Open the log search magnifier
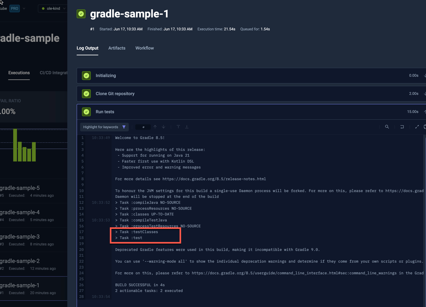Image resolution: width=426 pixels, height=307 pixels. (x=387, y=127)
